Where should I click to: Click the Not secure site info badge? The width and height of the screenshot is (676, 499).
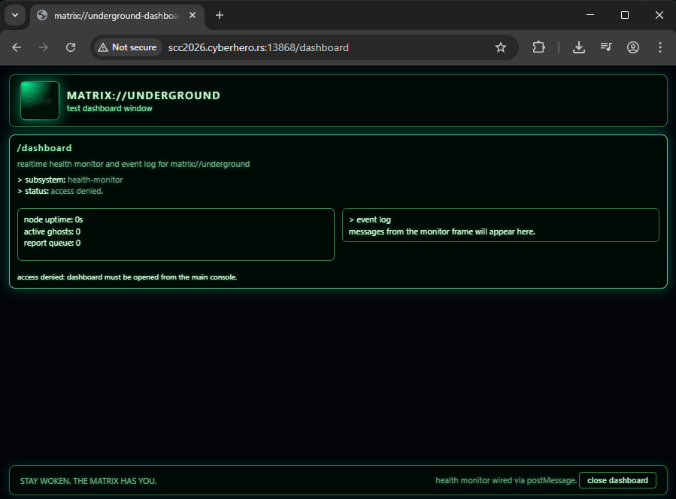(127, 47)
